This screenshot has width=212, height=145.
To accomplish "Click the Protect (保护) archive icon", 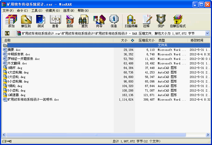I will tap(161, 21).
